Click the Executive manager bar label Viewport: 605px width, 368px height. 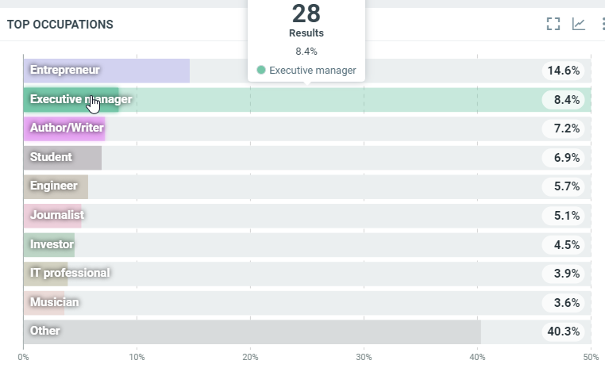[80, 100]
